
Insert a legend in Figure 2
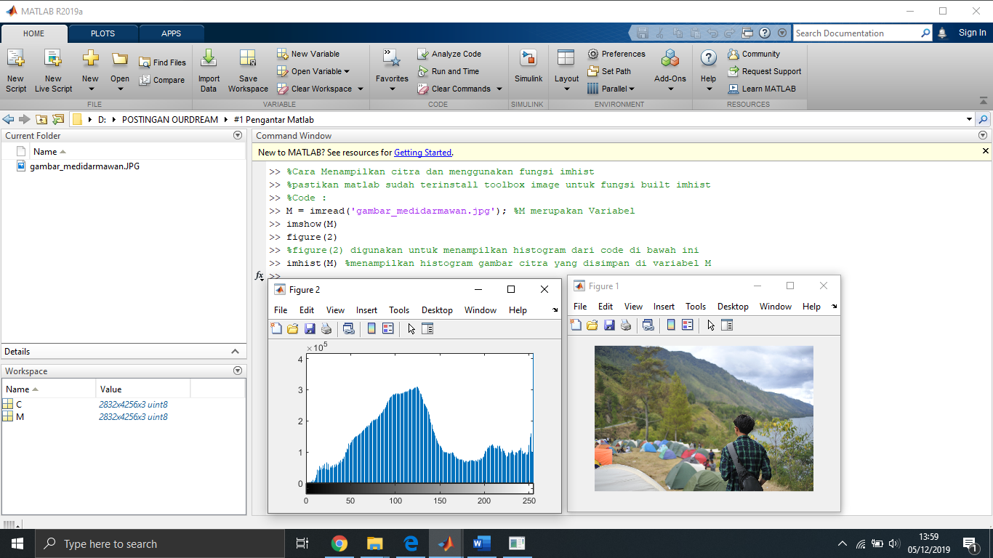click(388, 328)
